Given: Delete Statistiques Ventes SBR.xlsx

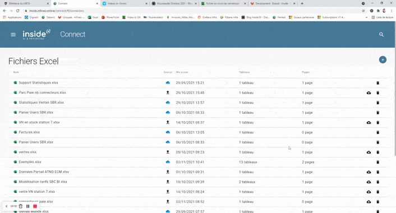Looking at the screenshot, I should tap(378, 103).
